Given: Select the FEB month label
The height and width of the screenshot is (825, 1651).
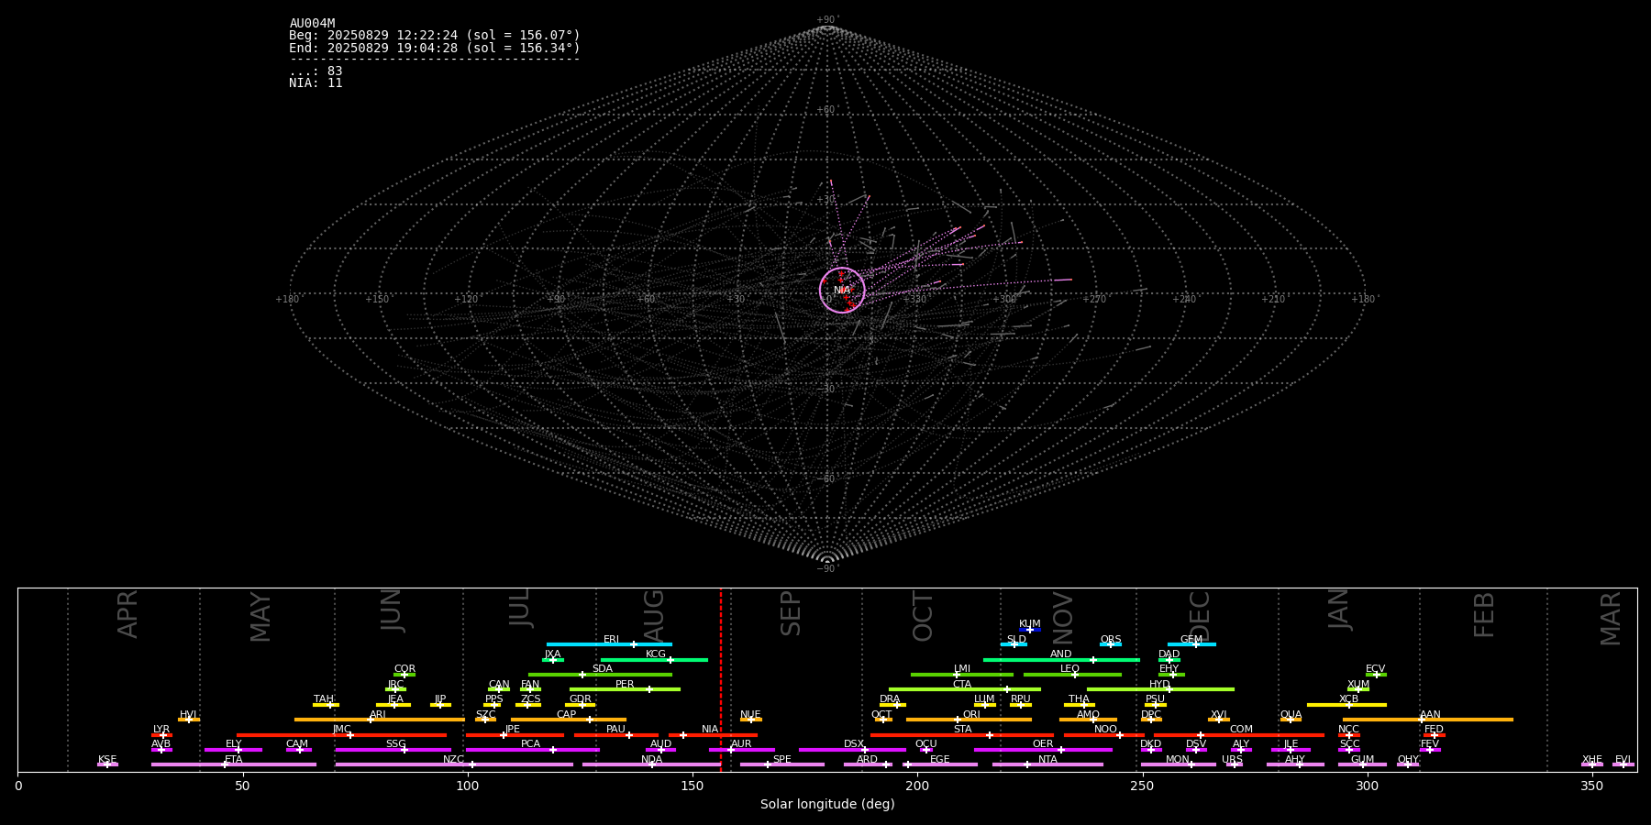Looking at the screenshot, I should (1484, 614).
